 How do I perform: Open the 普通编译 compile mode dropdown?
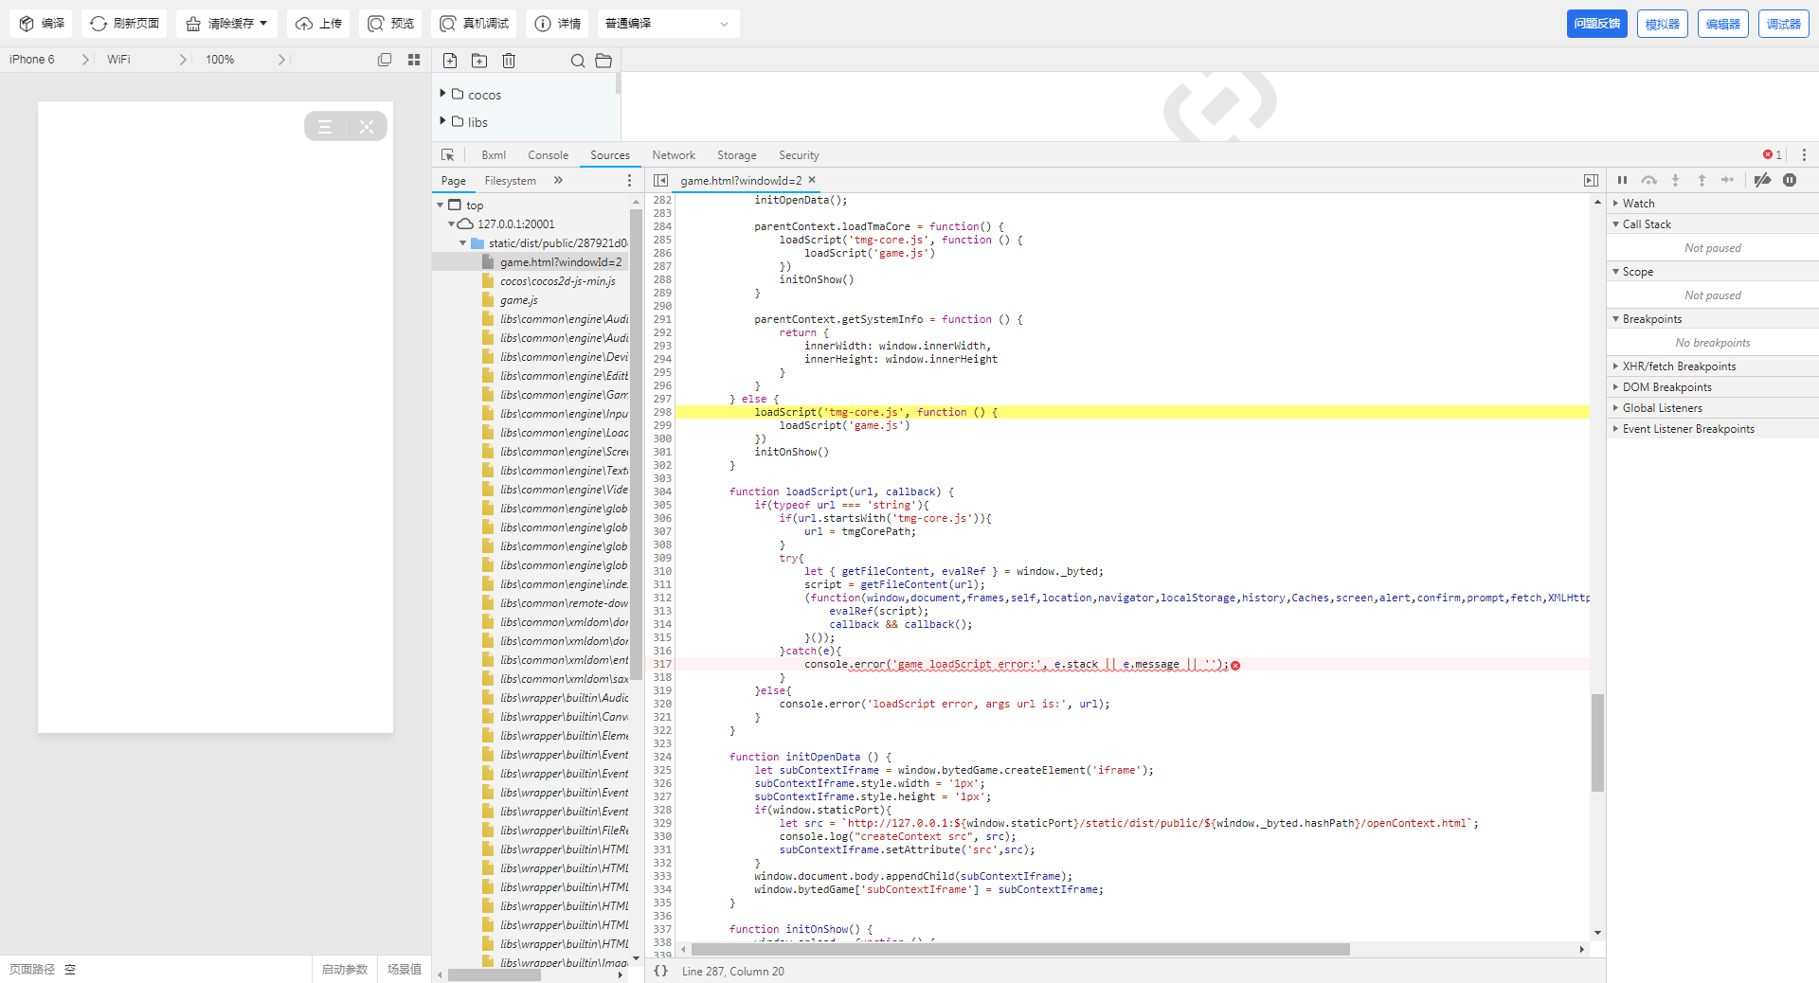[x=667, y=24]
